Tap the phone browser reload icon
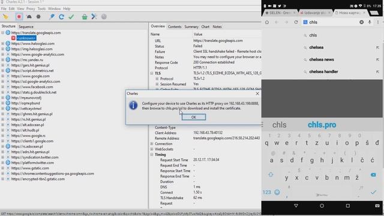This screenshot has height=216, width=384. click(296, 22)
